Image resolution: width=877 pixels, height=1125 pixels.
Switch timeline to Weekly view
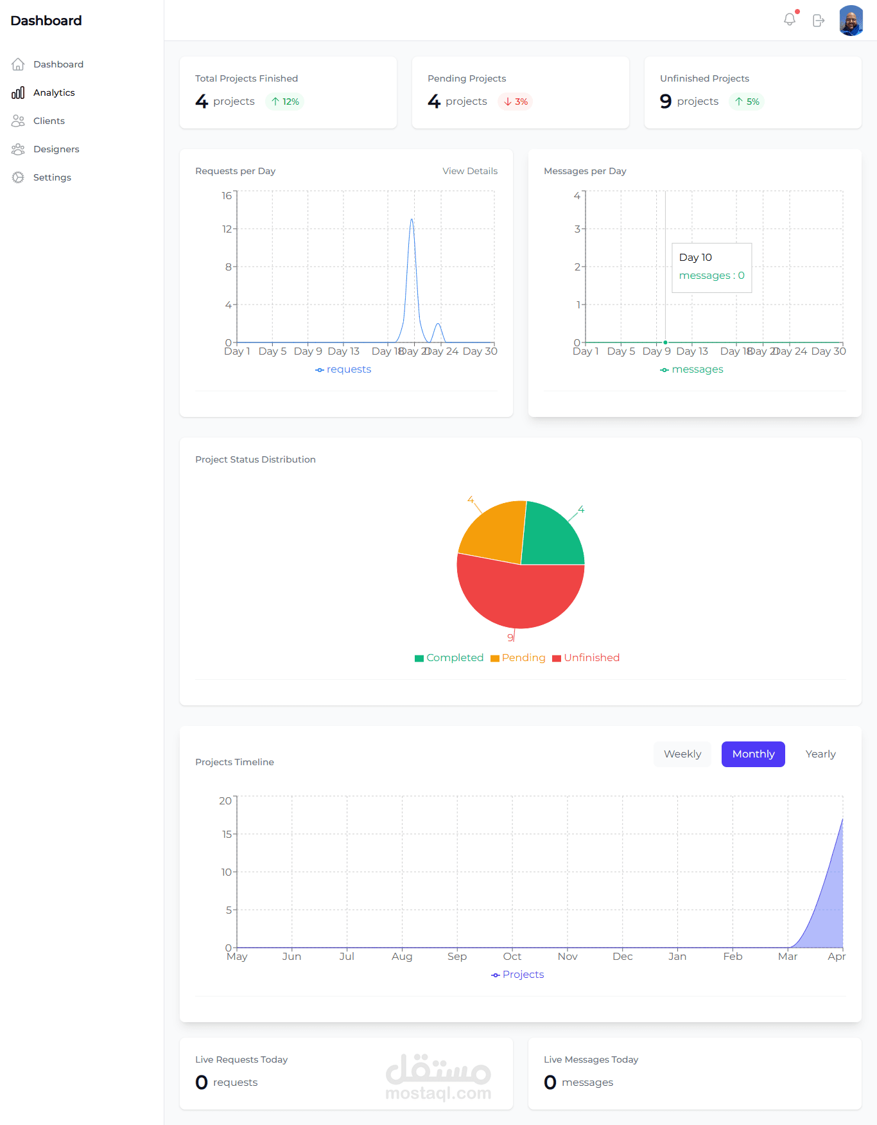click(x=682, y=754)
